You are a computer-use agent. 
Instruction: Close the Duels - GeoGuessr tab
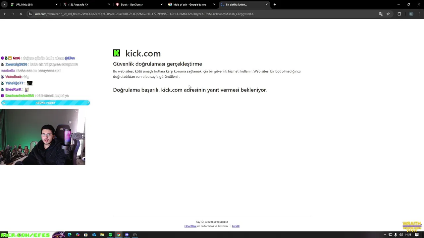tap(162, 5)
